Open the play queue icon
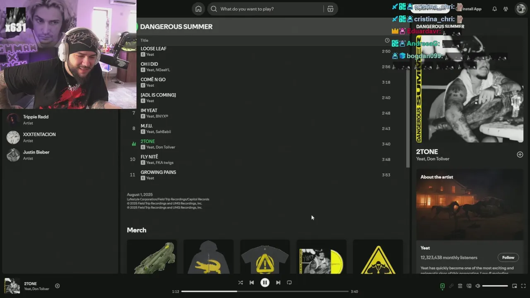Image resolution: width=530 pixels, height=298 pixels. pos(460,286)
